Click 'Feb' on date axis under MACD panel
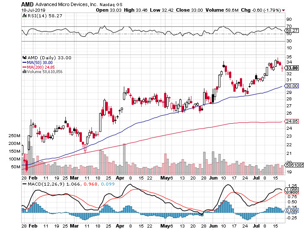This screenshot has width=304, height=231. [33, 226]
